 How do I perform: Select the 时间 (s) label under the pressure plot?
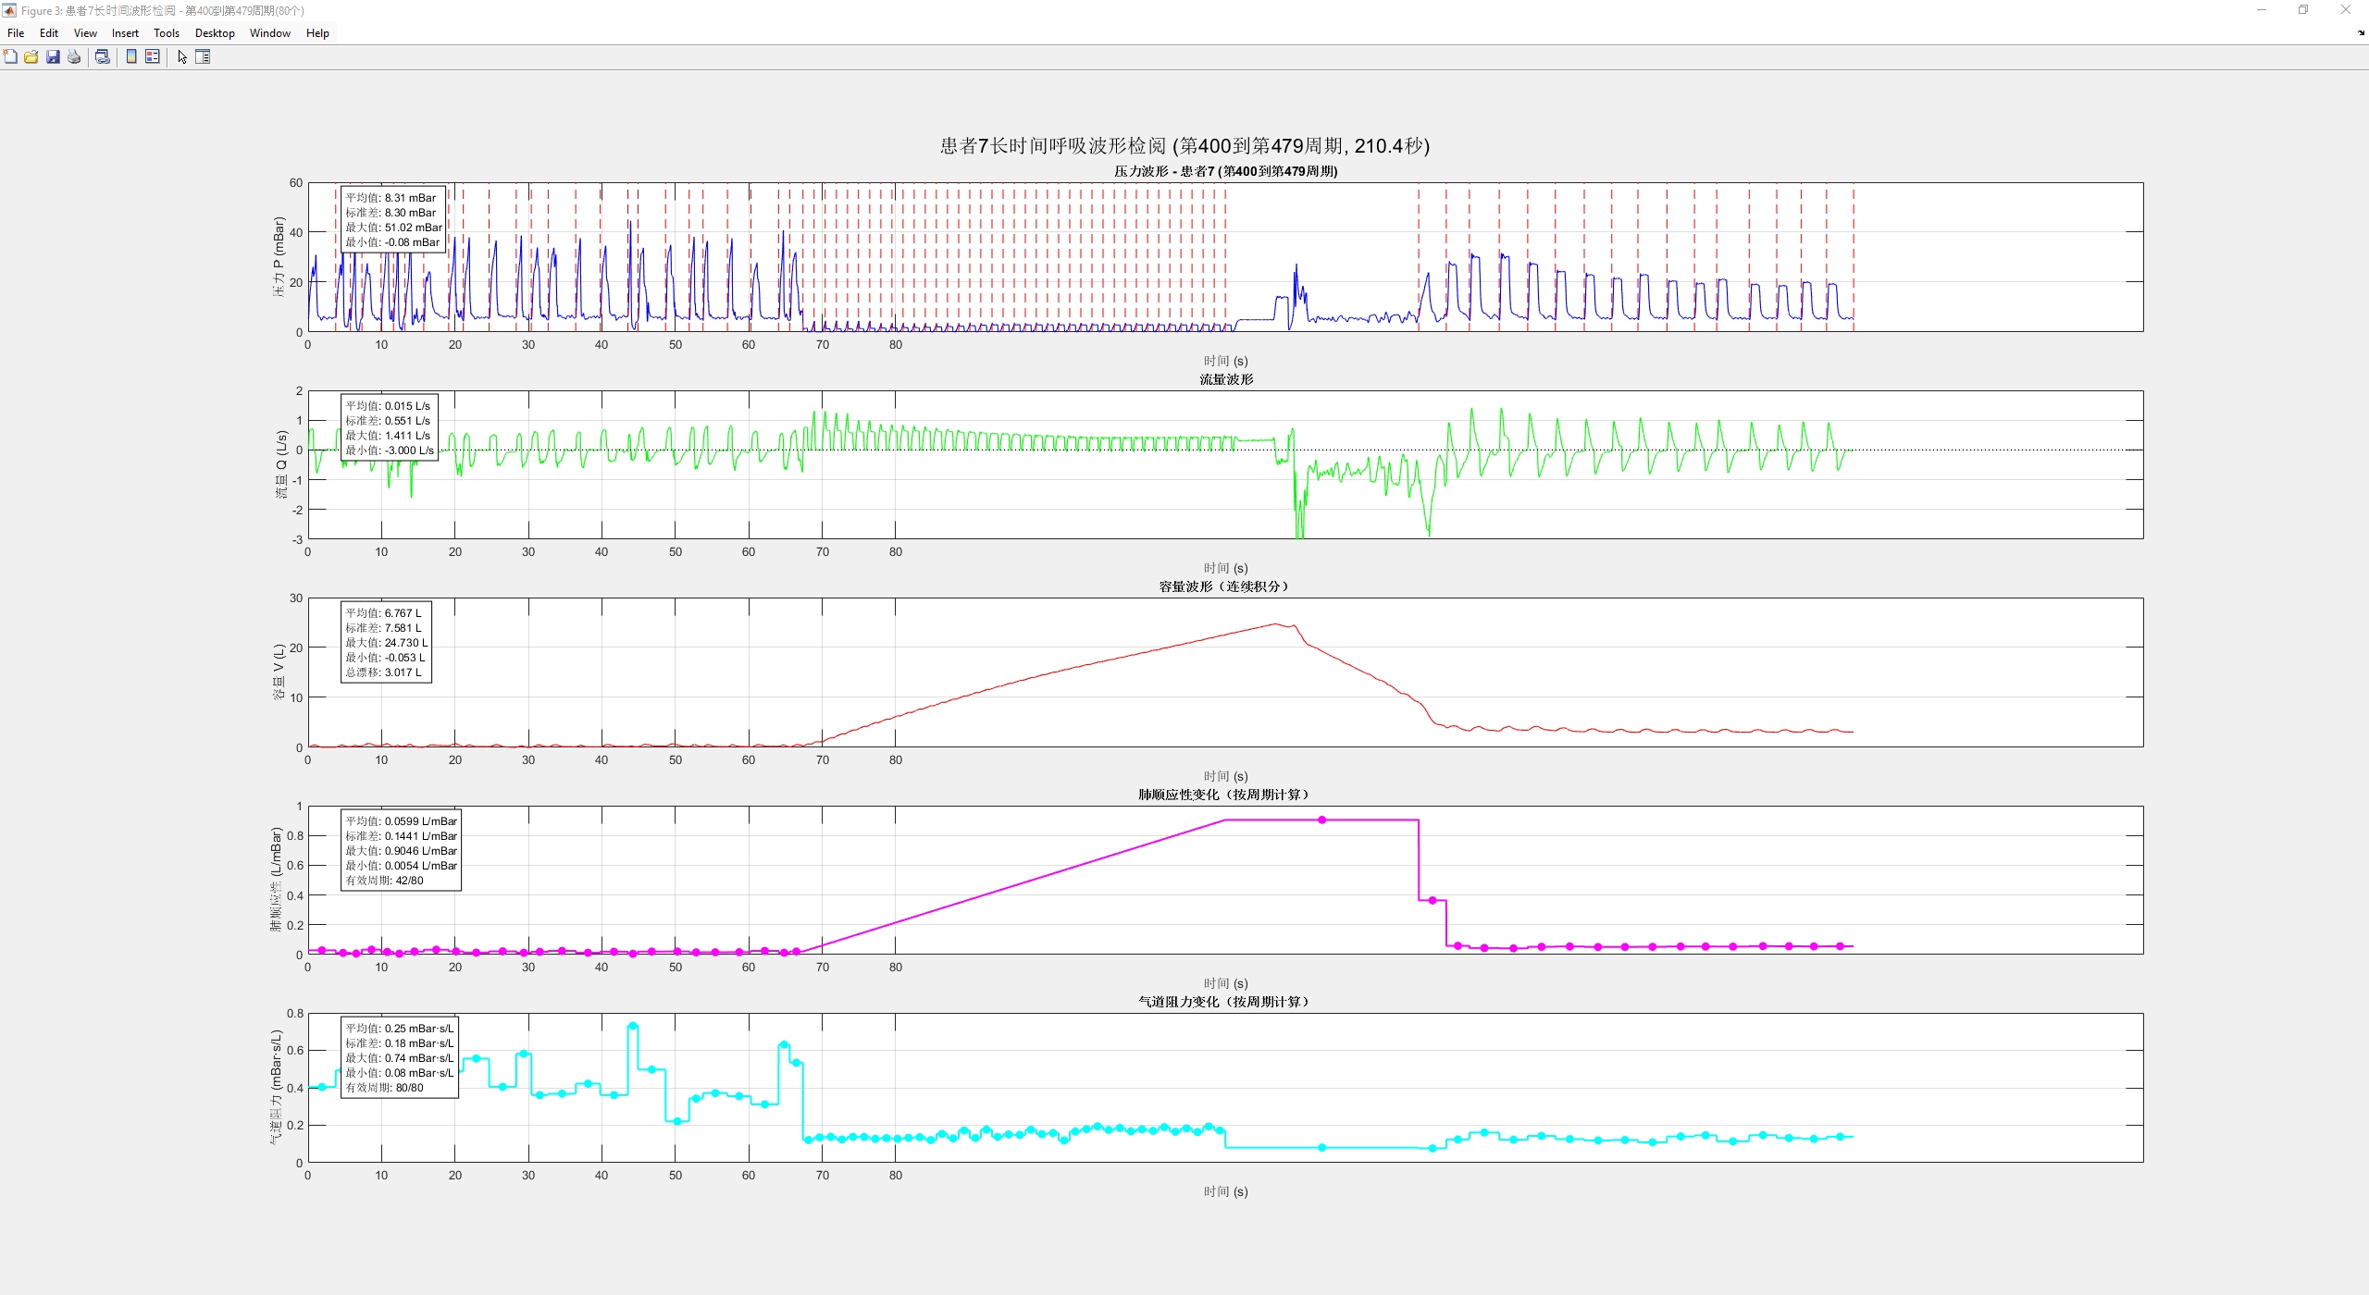[1225, 361]
